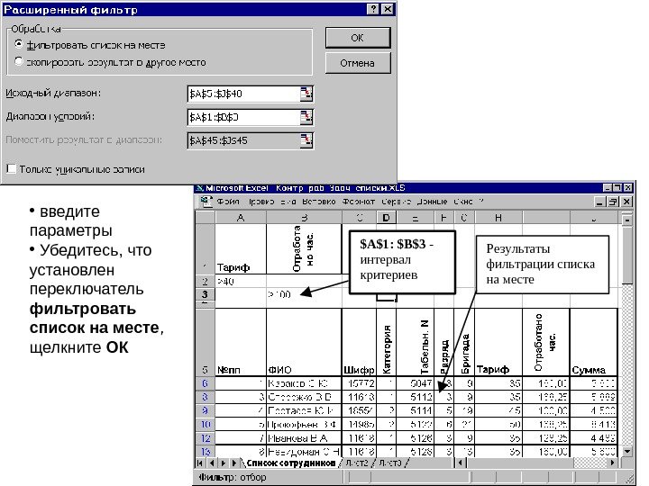Go to first sheet tab navigation arrow
The height and width of the screenshot is (486, 649).
(200, 463)
